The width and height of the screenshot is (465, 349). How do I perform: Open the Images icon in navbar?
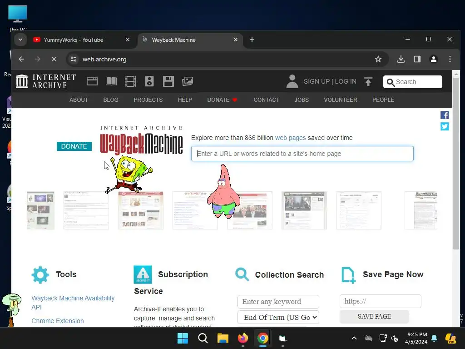pos(188,81)
